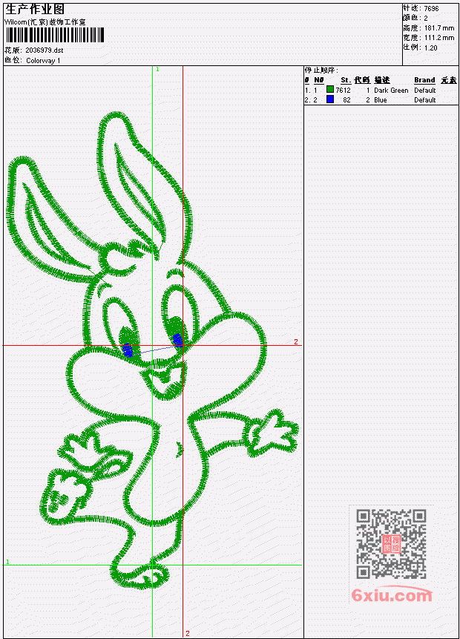Image resolution: width=460 pixels, height=639 pixels.
Task: Select the height value 181.7 mm
Action: pos(439,28)
